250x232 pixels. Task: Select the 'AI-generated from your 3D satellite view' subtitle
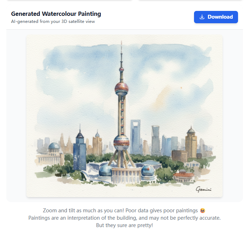(53, 21)
